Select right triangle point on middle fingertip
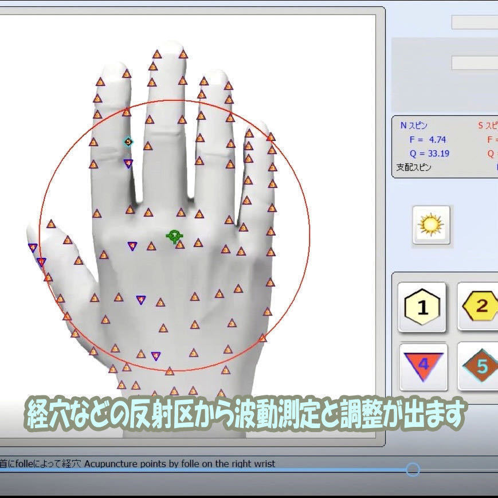The height and width of the screenshot is (498, 498). point(183,54)
